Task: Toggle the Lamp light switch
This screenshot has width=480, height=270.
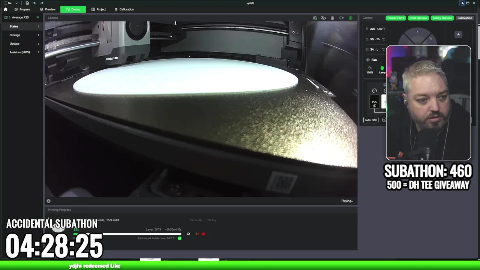Action: click(x=382, y=70)
